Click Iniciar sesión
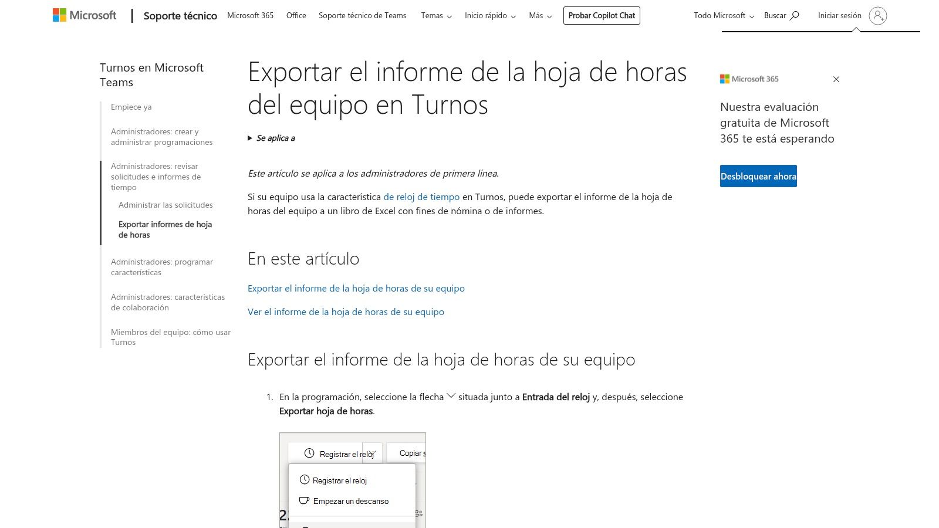 pyautogui.click(x=840, y=16)
